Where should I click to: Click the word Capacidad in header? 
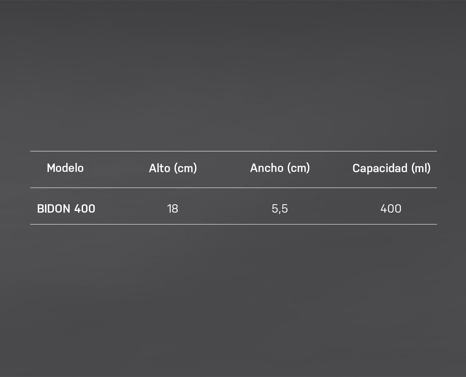click(380, 168)
